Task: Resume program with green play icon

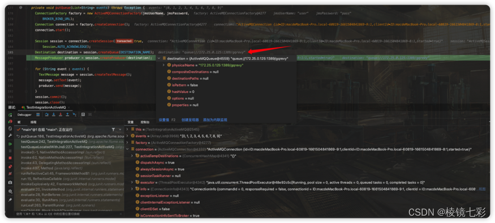Action: [10, 144]
